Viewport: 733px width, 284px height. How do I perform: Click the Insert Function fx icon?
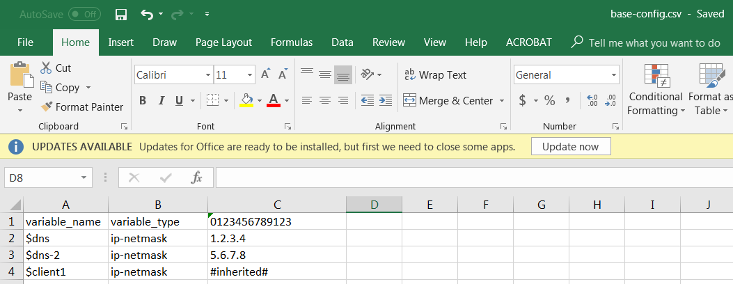[x=197, y=178]
